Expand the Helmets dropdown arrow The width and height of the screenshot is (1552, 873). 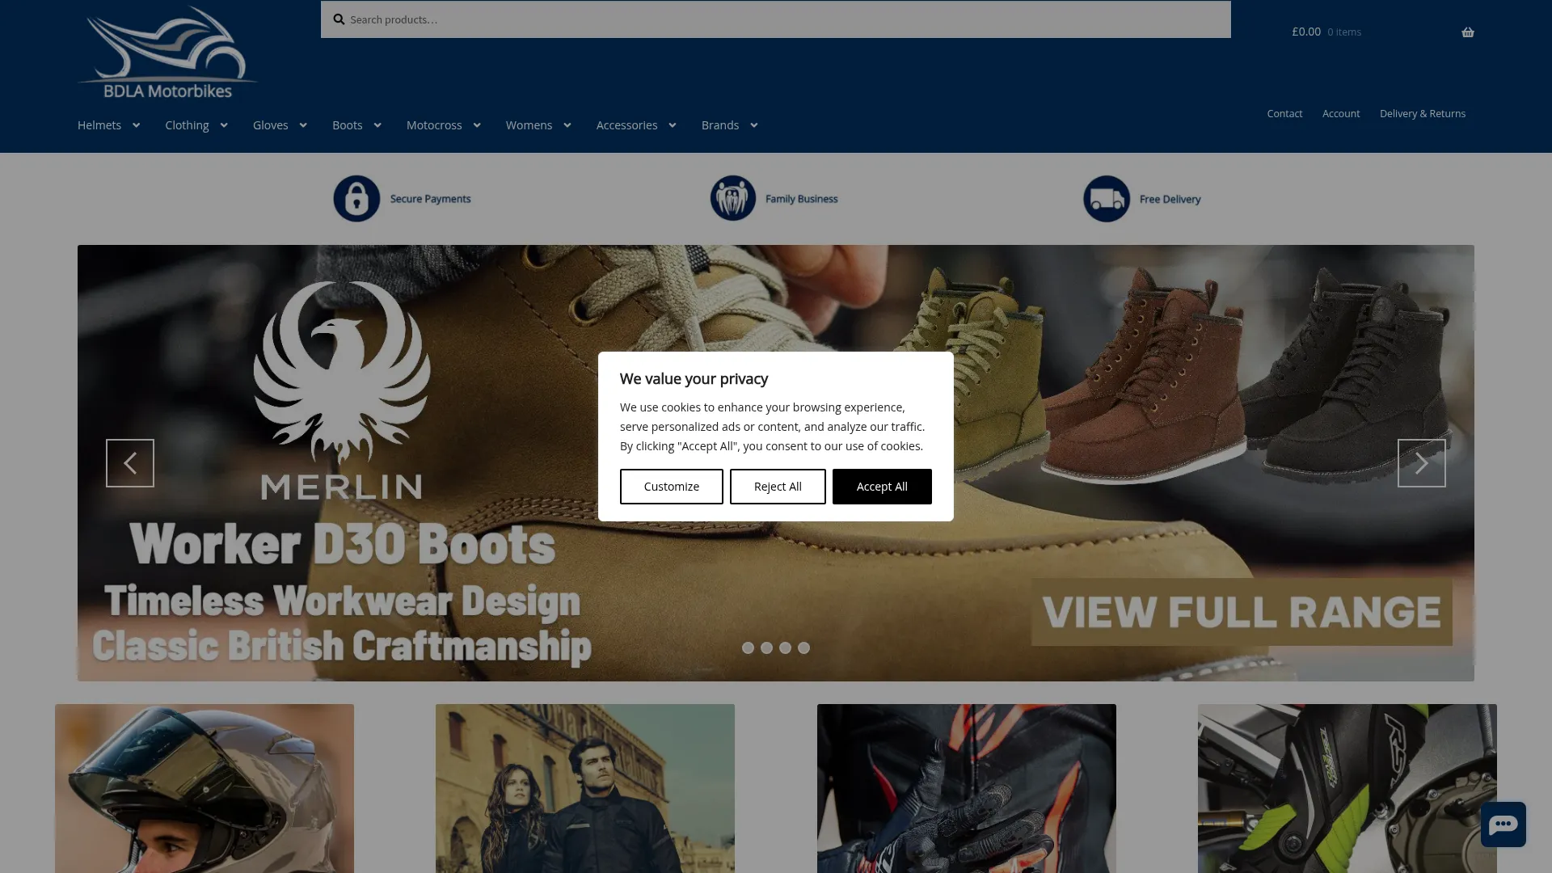tap(136, 125)
